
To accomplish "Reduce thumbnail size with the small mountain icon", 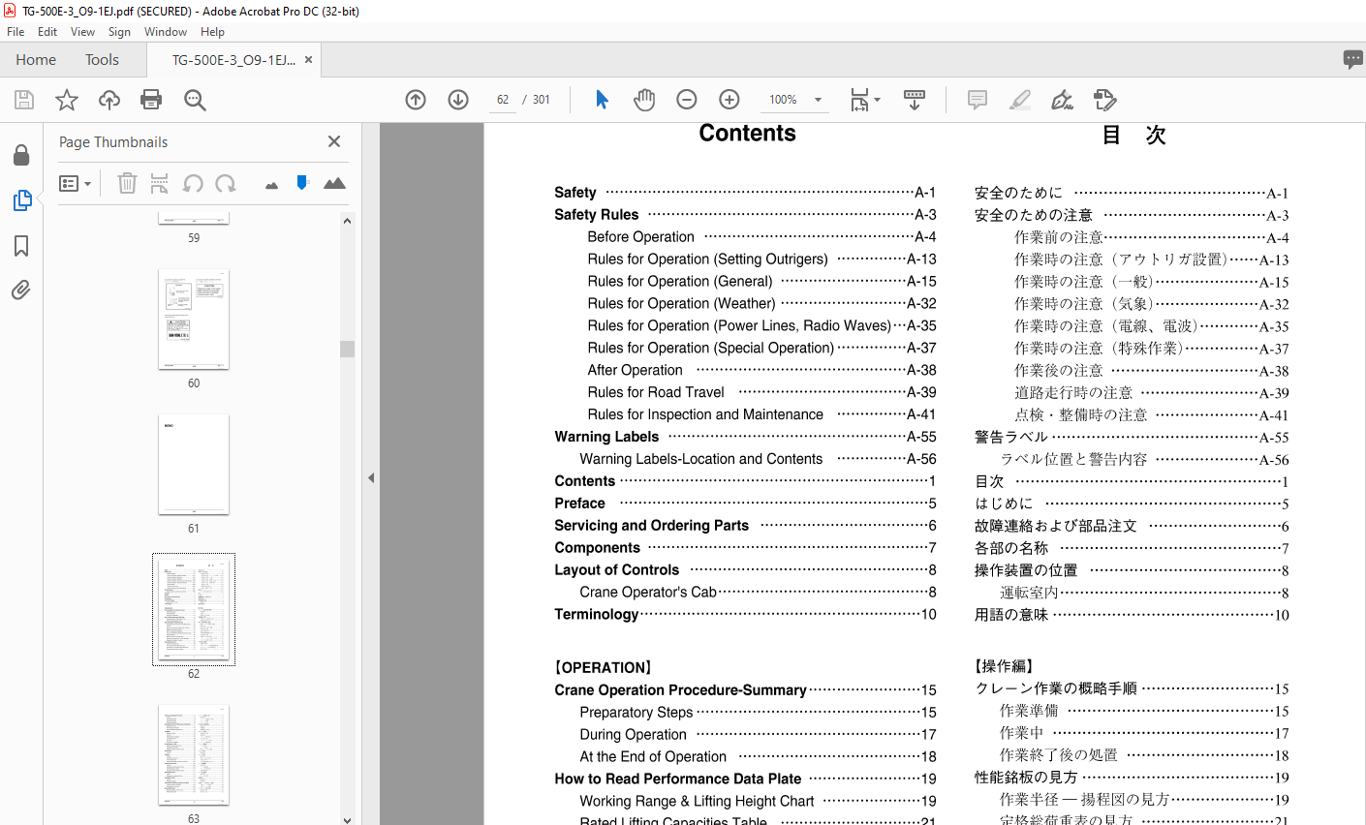I will [x=271, y=184].
